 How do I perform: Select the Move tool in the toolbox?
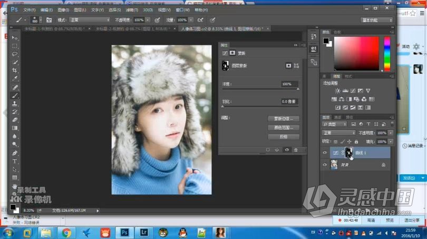click(15, 37)
